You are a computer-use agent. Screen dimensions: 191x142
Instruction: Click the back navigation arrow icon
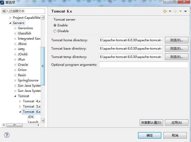(165, 11)
